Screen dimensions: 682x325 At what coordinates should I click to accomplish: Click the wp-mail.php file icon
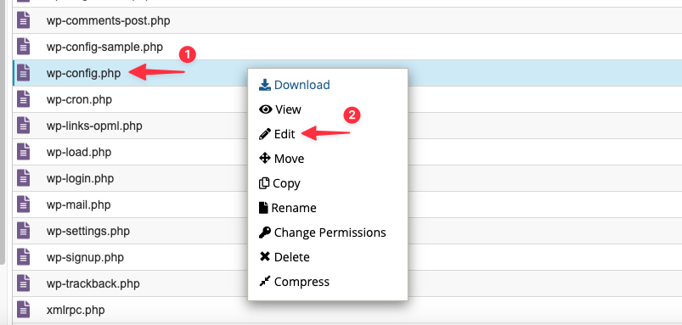[24, 205]
